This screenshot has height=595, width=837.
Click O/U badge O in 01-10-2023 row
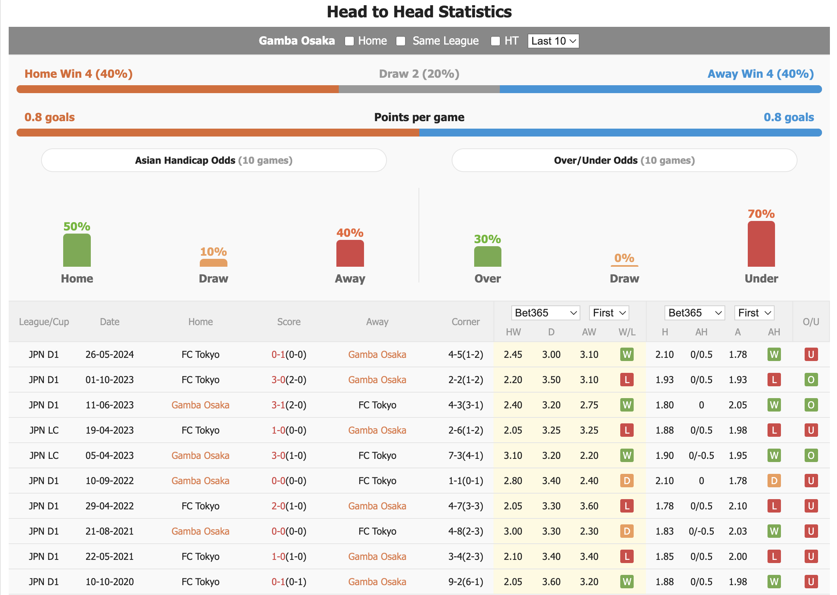pyautogui.click(x=811, y=380)
